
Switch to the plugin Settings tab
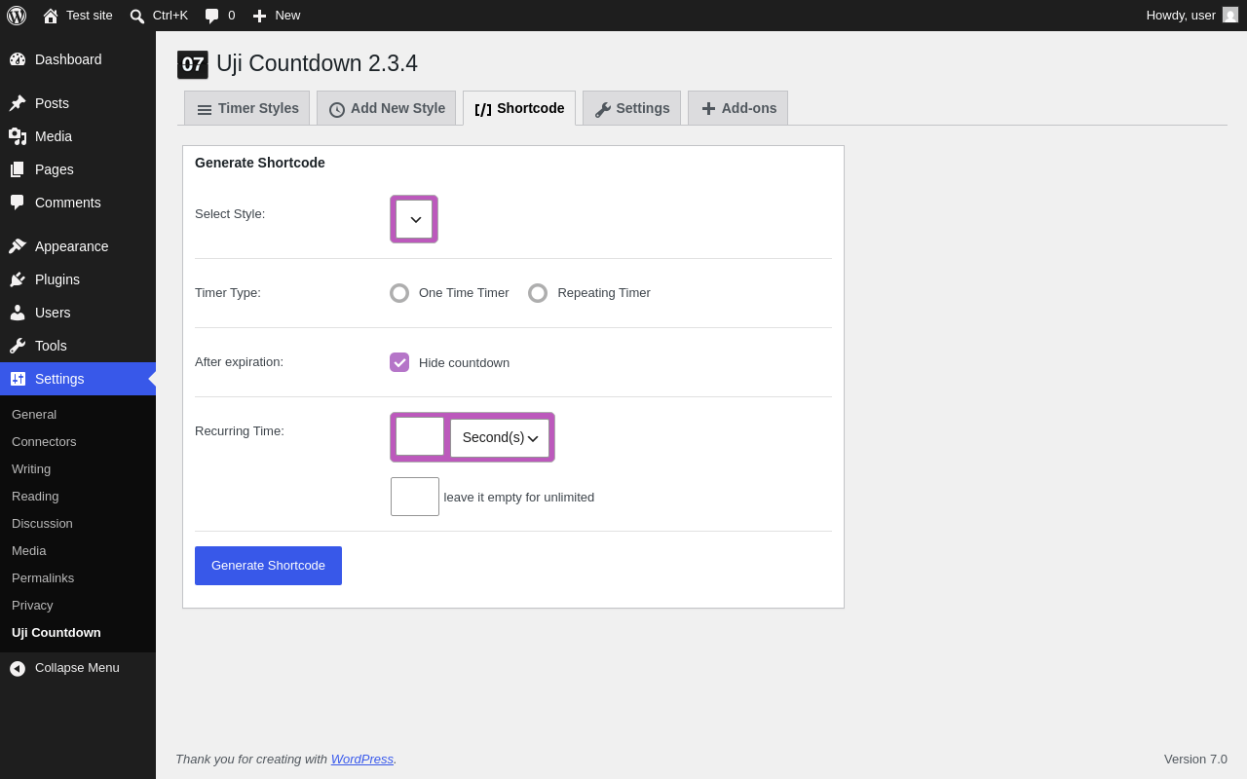coord(631,108)
